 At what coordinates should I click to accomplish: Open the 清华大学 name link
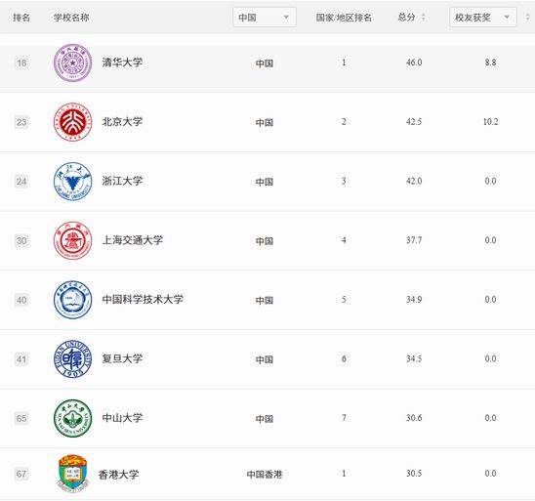tap(122, 63)
